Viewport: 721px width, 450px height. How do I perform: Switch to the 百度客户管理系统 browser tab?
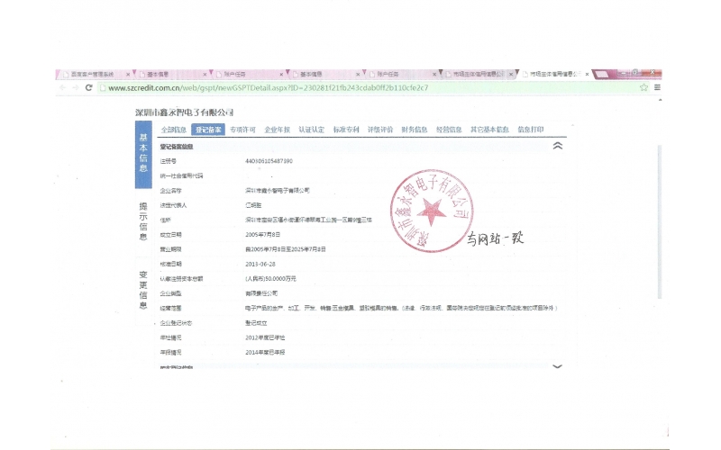[x=92, y=74]
